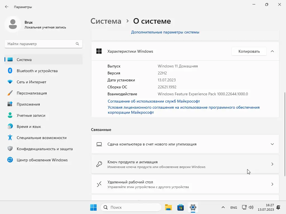Open network status icon in system tray

point(244,207)
